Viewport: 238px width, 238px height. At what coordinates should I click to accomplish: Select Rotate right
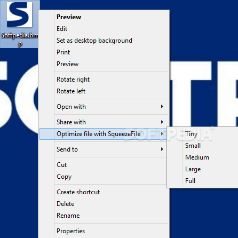pos(104,80)
